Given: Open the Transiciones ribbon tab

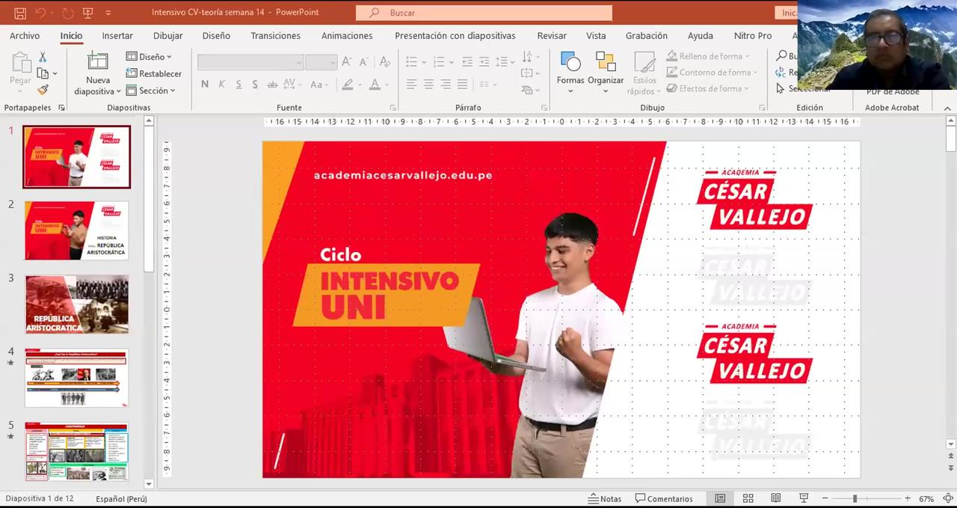Looking at the screenshot, I should click(275, 35).
